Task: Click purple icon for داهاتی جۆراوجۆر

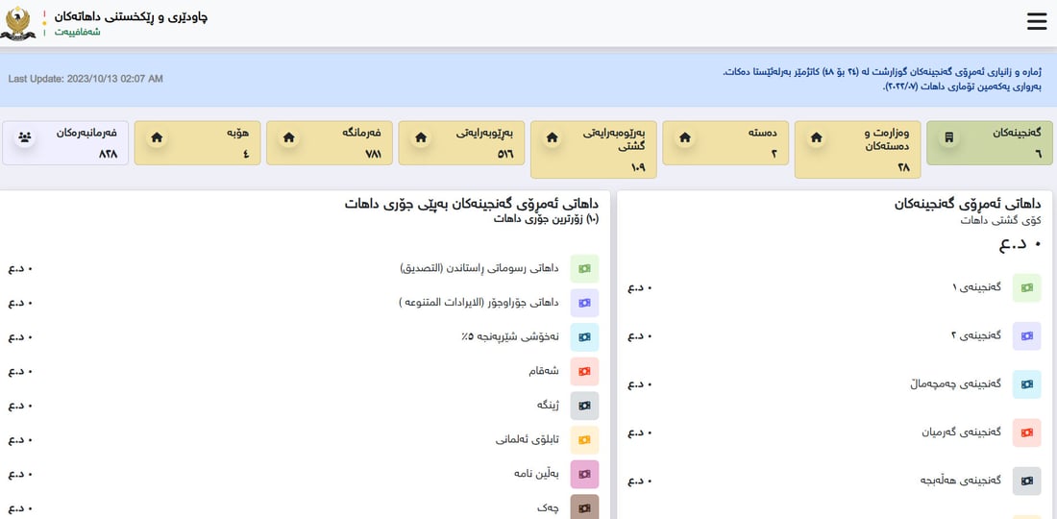Action: tap(584, 303)
